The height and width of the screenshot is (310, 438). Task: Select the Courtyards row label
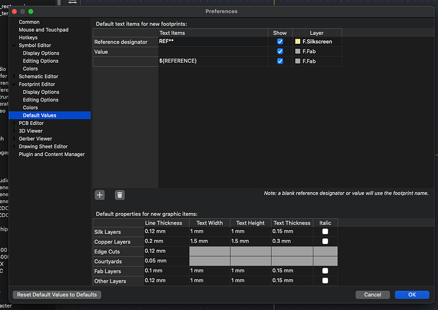tap(119, 261)
